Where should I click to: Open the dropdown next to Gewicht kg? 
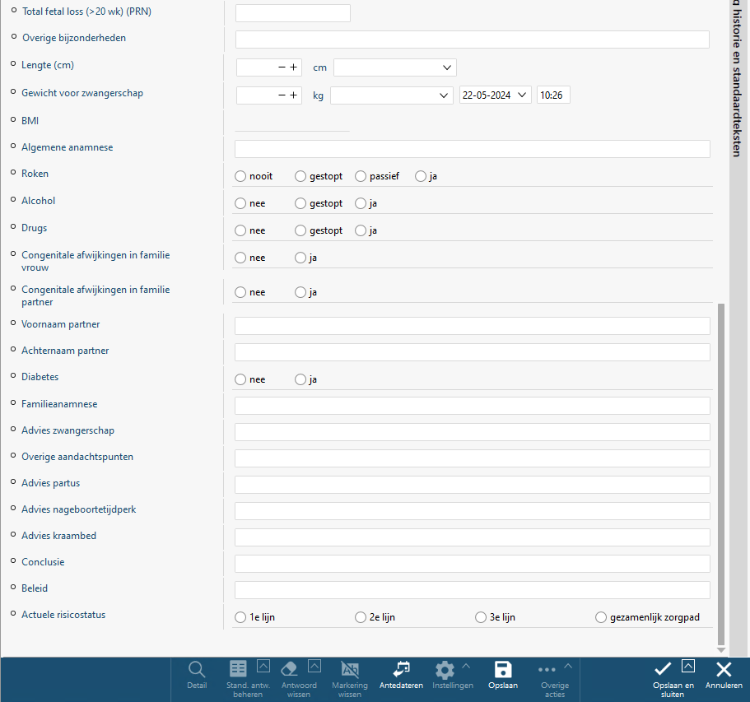[444, 95]
